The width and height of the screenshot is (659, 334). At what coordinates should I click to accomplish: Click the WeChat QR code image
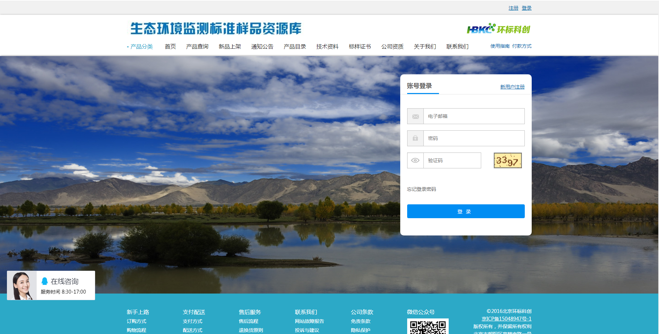[428, 326]
